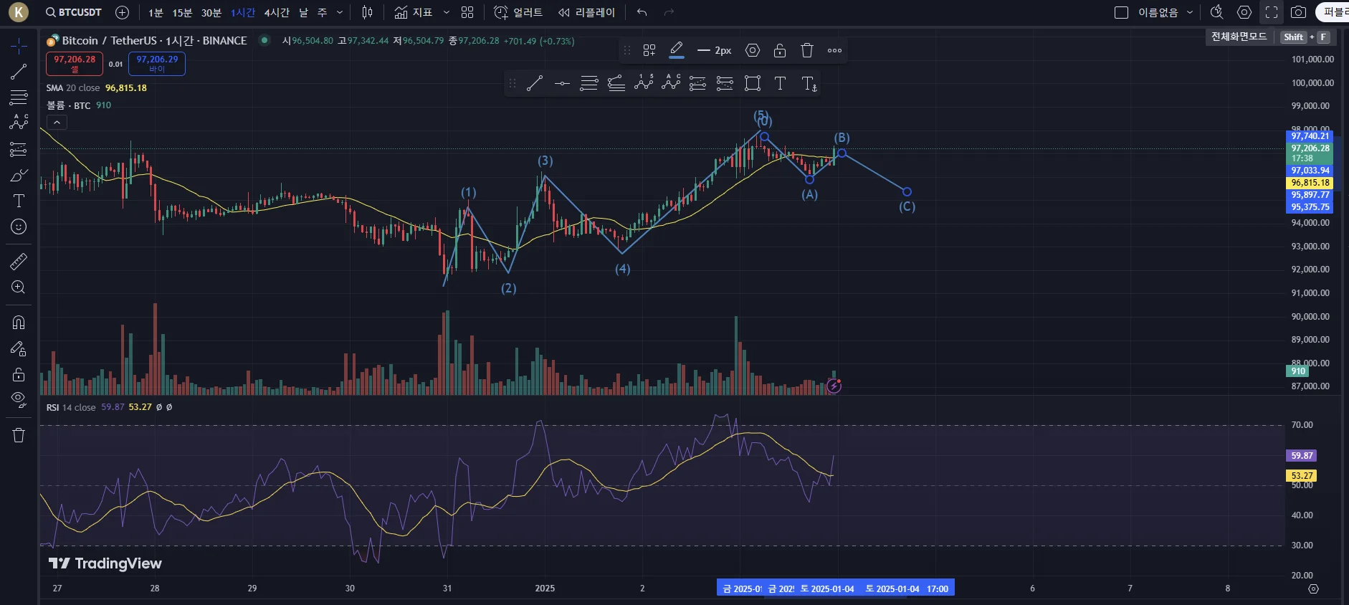Expand the timeframe interval dropdown
Viewport: 1349px width, 605px height.
pyautogui.click(x=340, y=13)
